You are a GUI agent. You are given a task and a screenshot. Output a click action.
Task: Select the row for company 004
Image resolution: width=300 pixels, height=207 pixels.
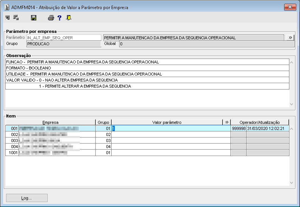147,147
